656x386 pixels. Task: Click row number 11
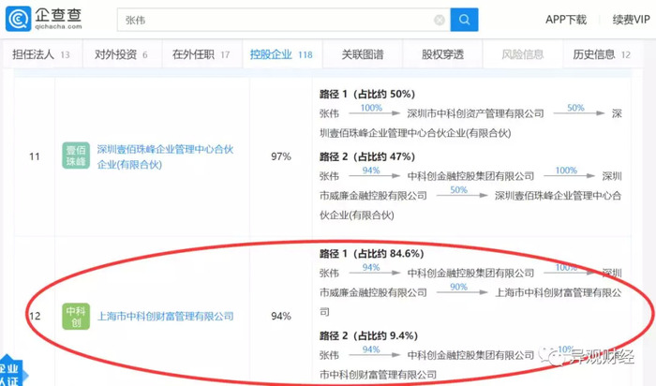pos(35,156)
